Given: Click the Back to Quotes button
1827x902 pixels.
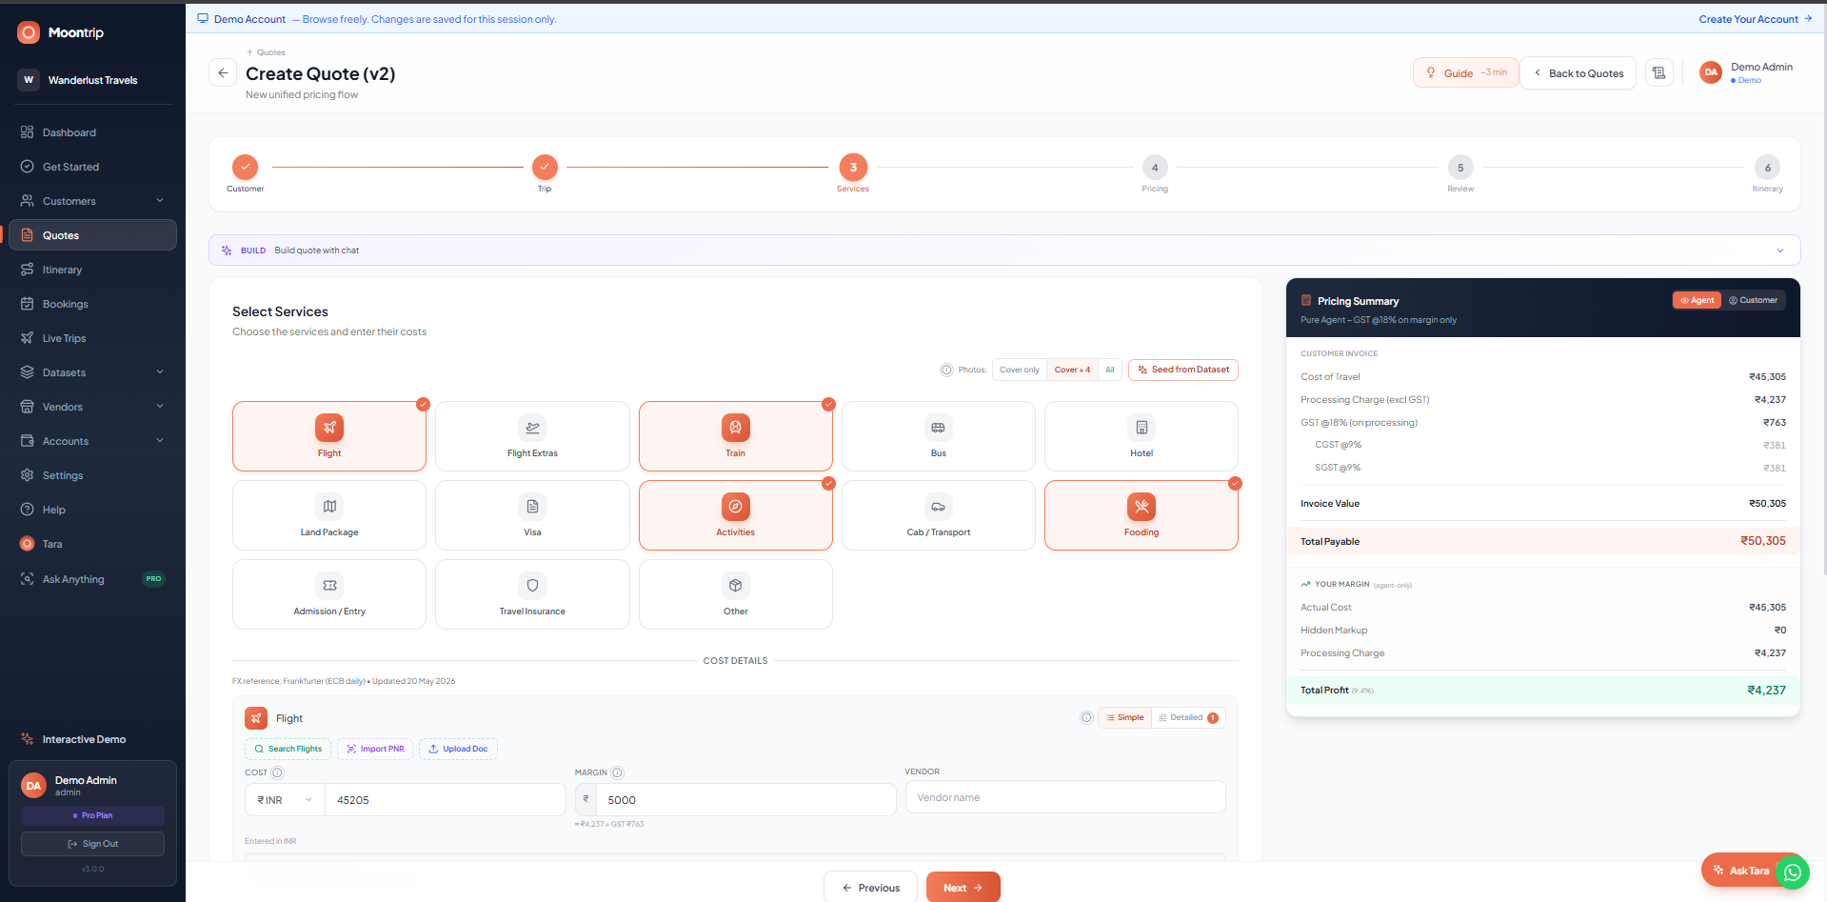Looking at the screenshot, I should click(1578, 73).
